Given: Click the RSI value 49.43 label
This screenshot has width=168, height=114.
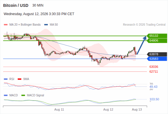Looking at the screenshot, I should coord(153,87).
